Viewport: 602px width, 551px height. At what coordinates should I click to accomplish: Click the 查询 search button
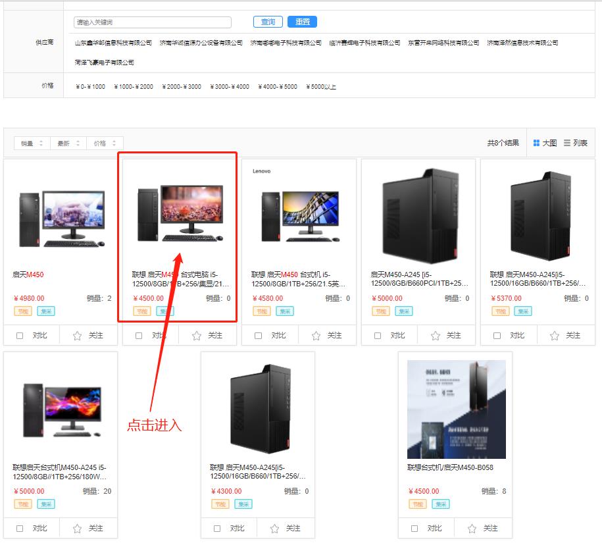268,22
